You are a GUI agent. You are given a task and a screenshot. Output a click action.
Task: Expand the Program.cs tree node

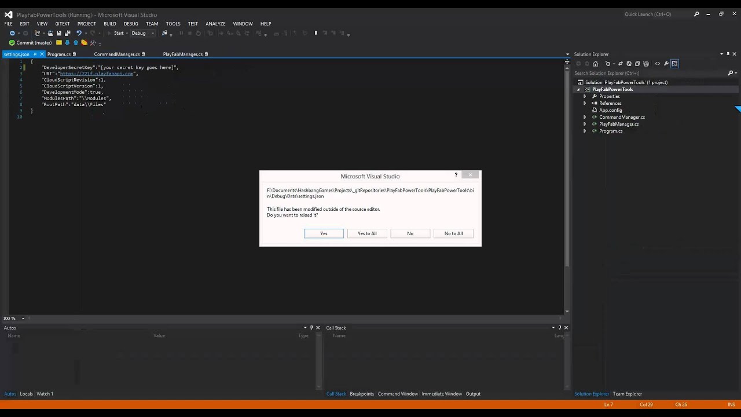(x=585, y=131)
